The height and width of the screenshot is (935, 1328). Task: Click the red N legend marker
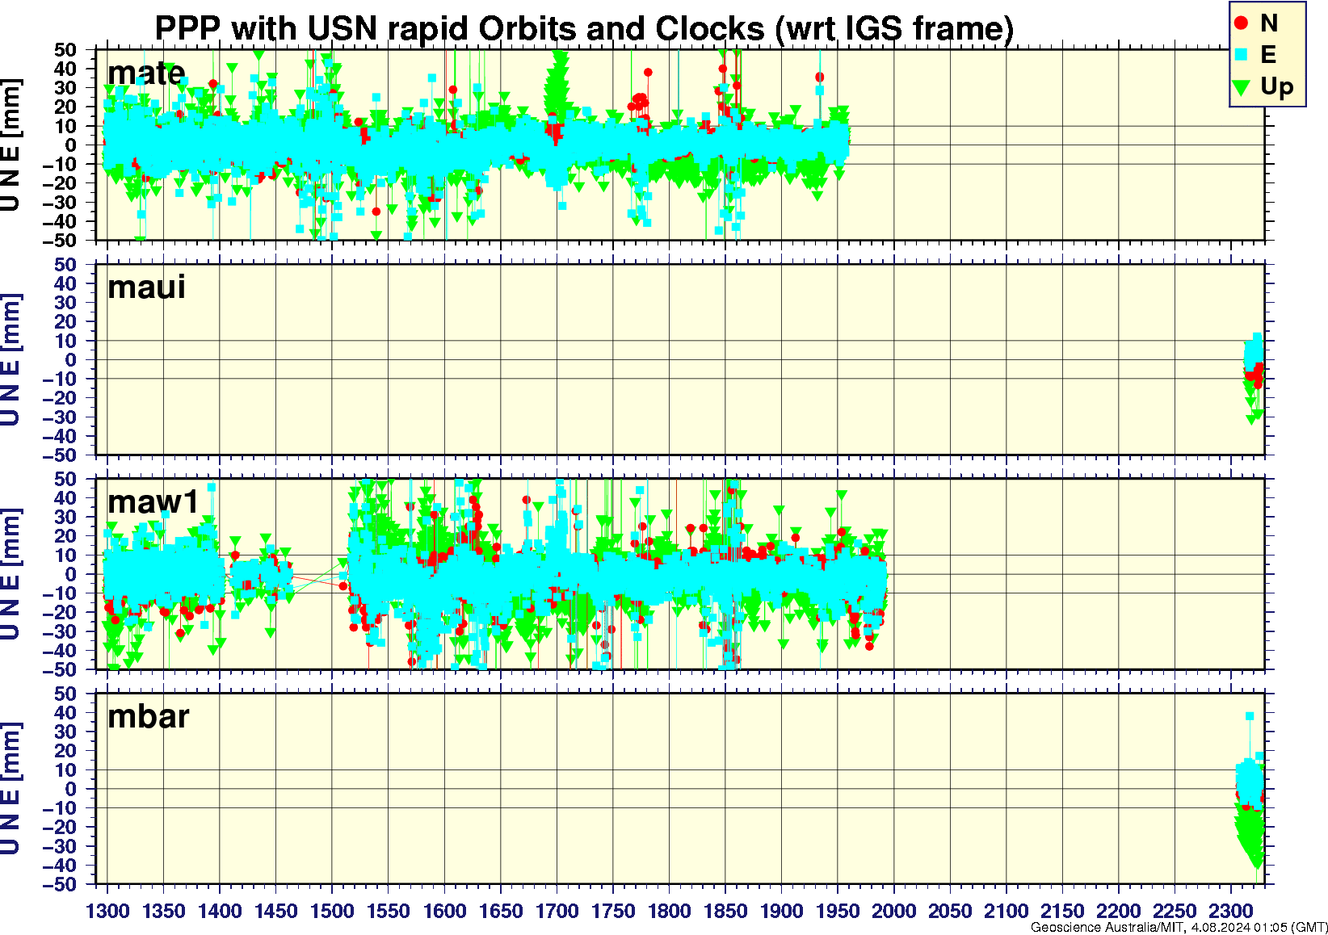1242,23
